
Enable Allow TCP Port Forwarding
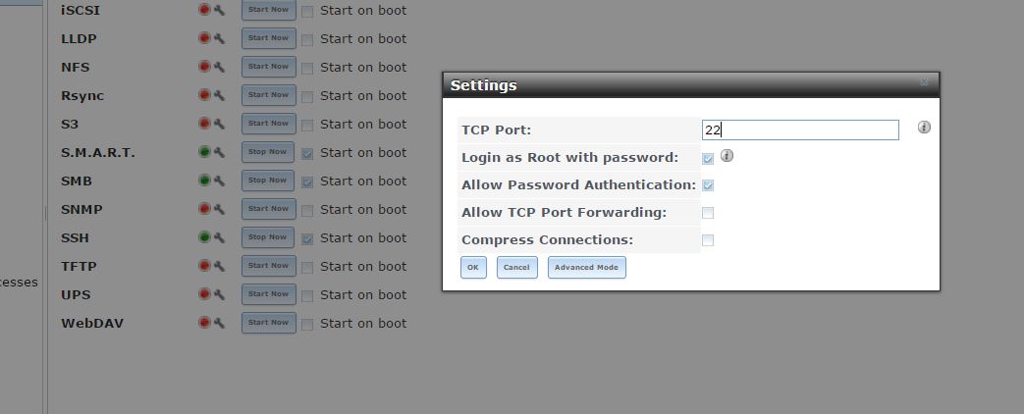pos(708,213)
